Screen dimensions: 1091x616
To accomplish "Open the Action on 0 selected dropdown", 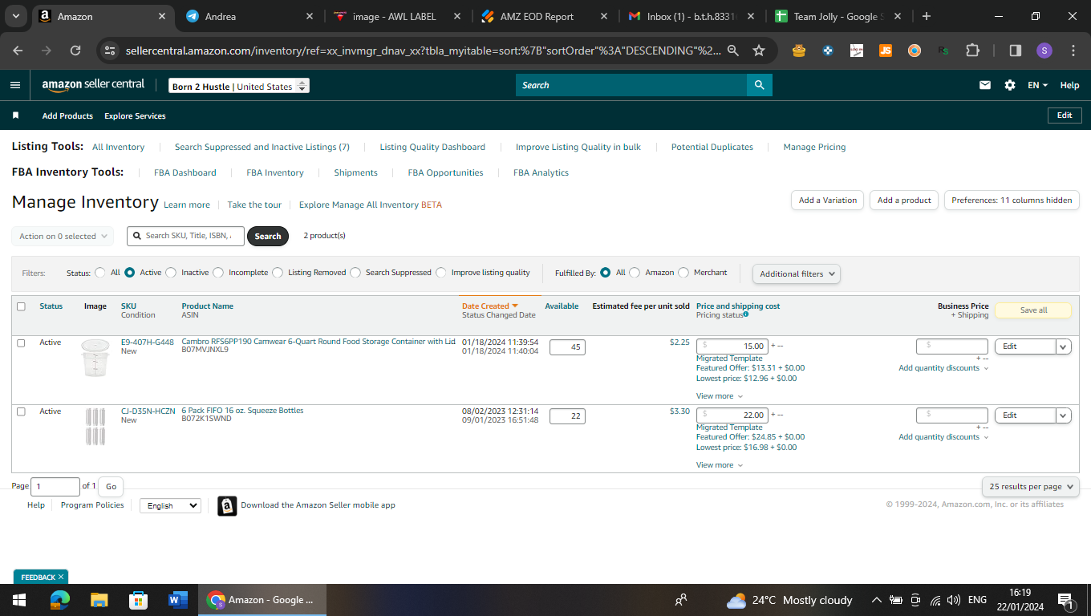I will pos(63,237).
